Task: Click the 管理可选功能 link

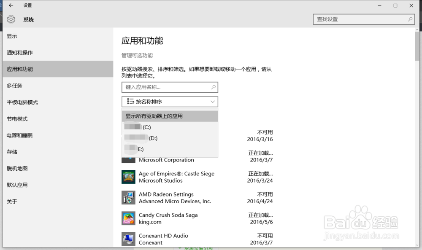Action: [x=137, y=55]
